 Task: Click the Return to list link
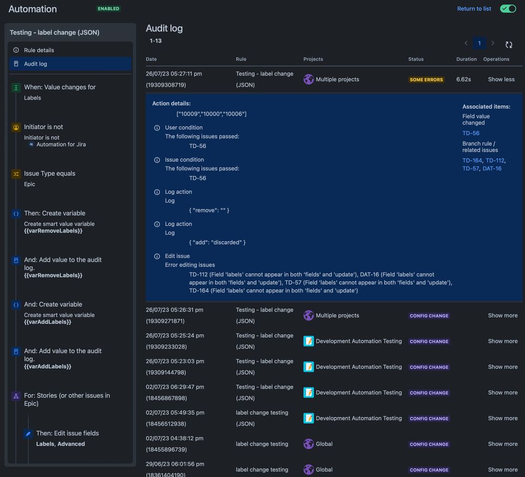473,8
